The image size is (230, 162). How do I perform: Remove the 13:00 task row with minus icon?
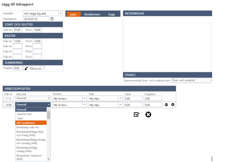166,105
